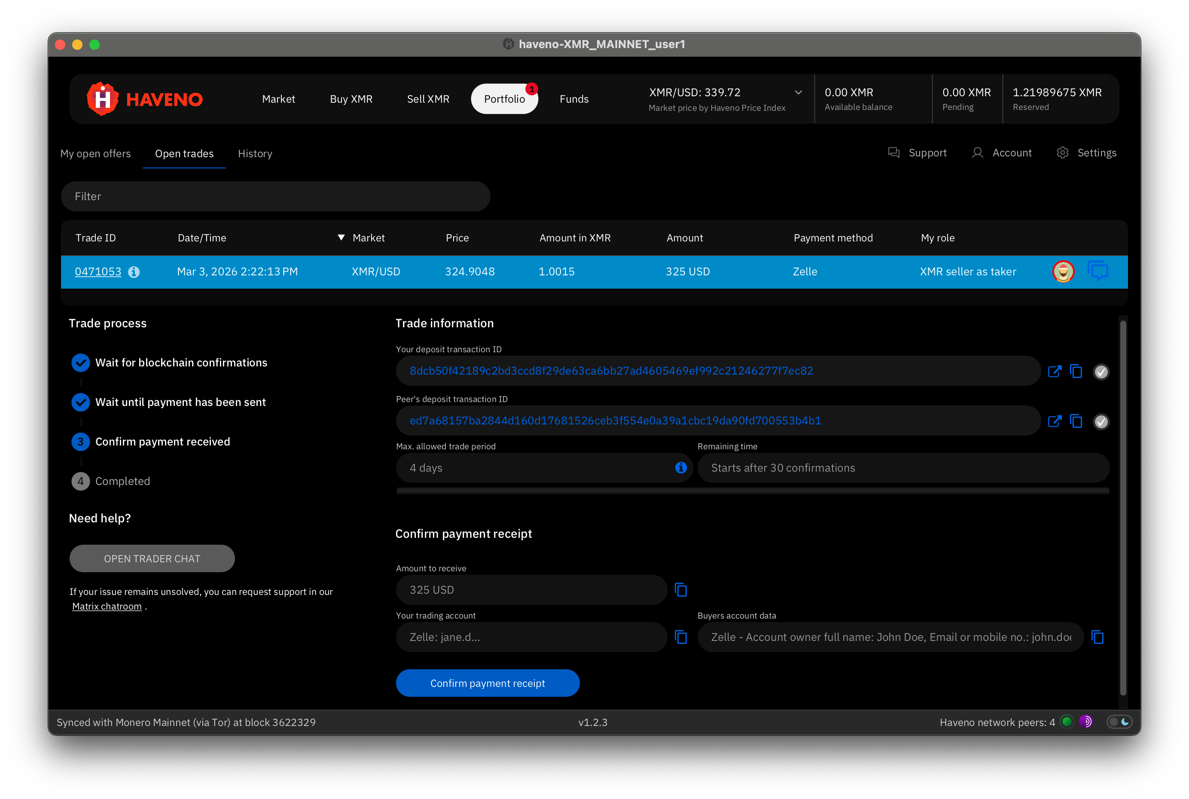Copy your deposit transaction ID
The image size is (1189, 799).
coord(1076,372)
